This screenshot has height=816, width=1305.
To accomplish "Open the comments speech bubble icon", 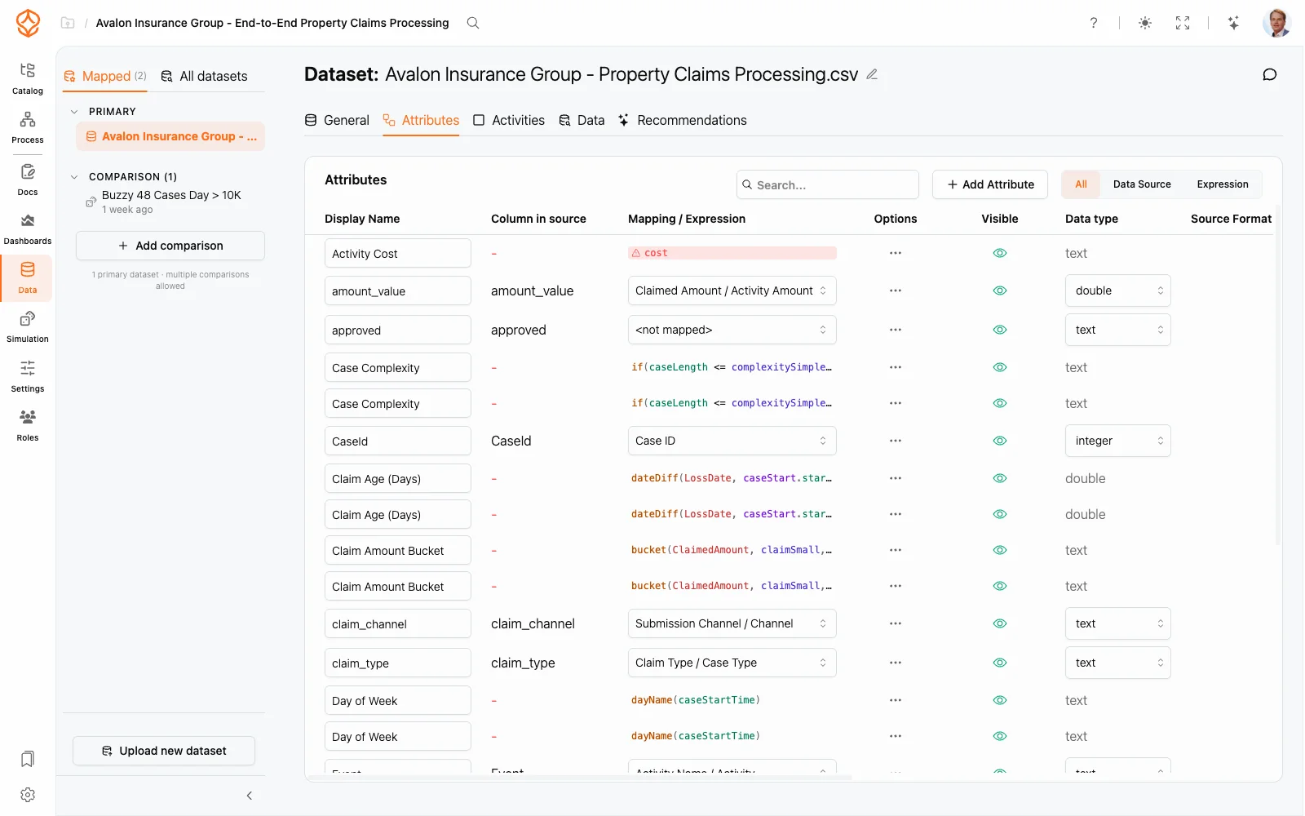I will coord(1270,74).
